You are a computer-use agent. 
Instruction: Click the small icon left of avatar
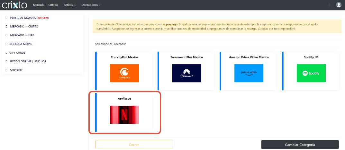(x=329, y=5)
